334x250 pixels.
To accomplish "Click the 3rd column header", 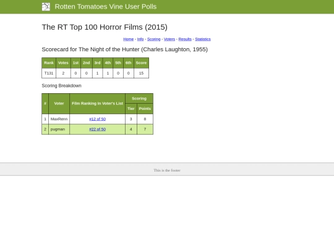I will (x=97, y=63).
